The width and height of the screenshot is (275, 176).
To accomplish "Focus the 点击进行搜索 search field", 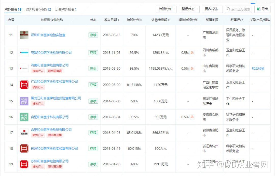I will (238, 9).
